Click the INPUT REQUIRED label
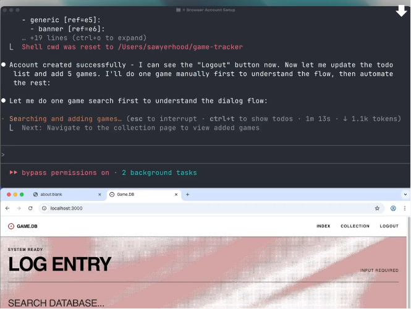Image resolution: width=411 pixels, height=309 pixels. pyautogui.click(x=379, y=270)
